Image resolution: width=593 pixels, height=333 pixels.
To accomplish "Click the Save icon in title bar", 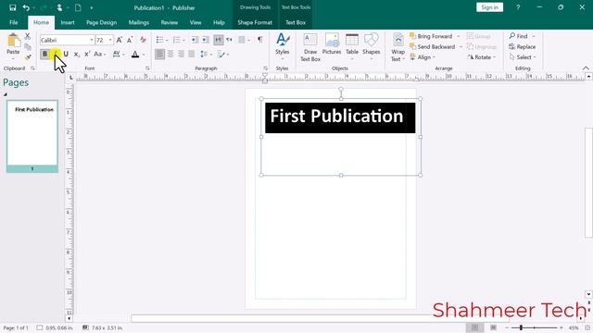I will pos(12,7).
